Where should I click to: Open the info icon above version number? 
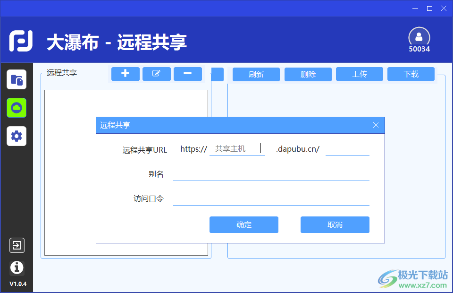tap(17, 268)
